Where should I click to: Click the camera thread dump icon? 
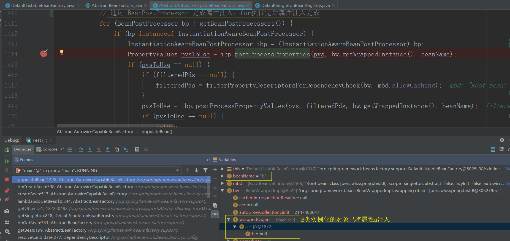[7, 211]
